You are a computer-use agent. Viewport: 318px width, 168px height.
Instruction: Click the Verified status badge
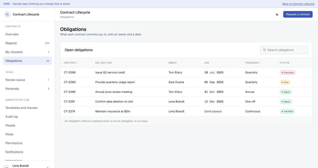coord(287,111)
